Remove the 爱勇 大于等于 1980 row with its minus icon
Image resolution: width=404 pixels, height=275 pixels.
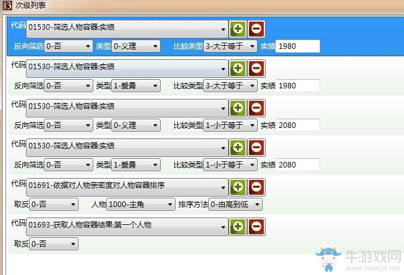tap(256, 69)
